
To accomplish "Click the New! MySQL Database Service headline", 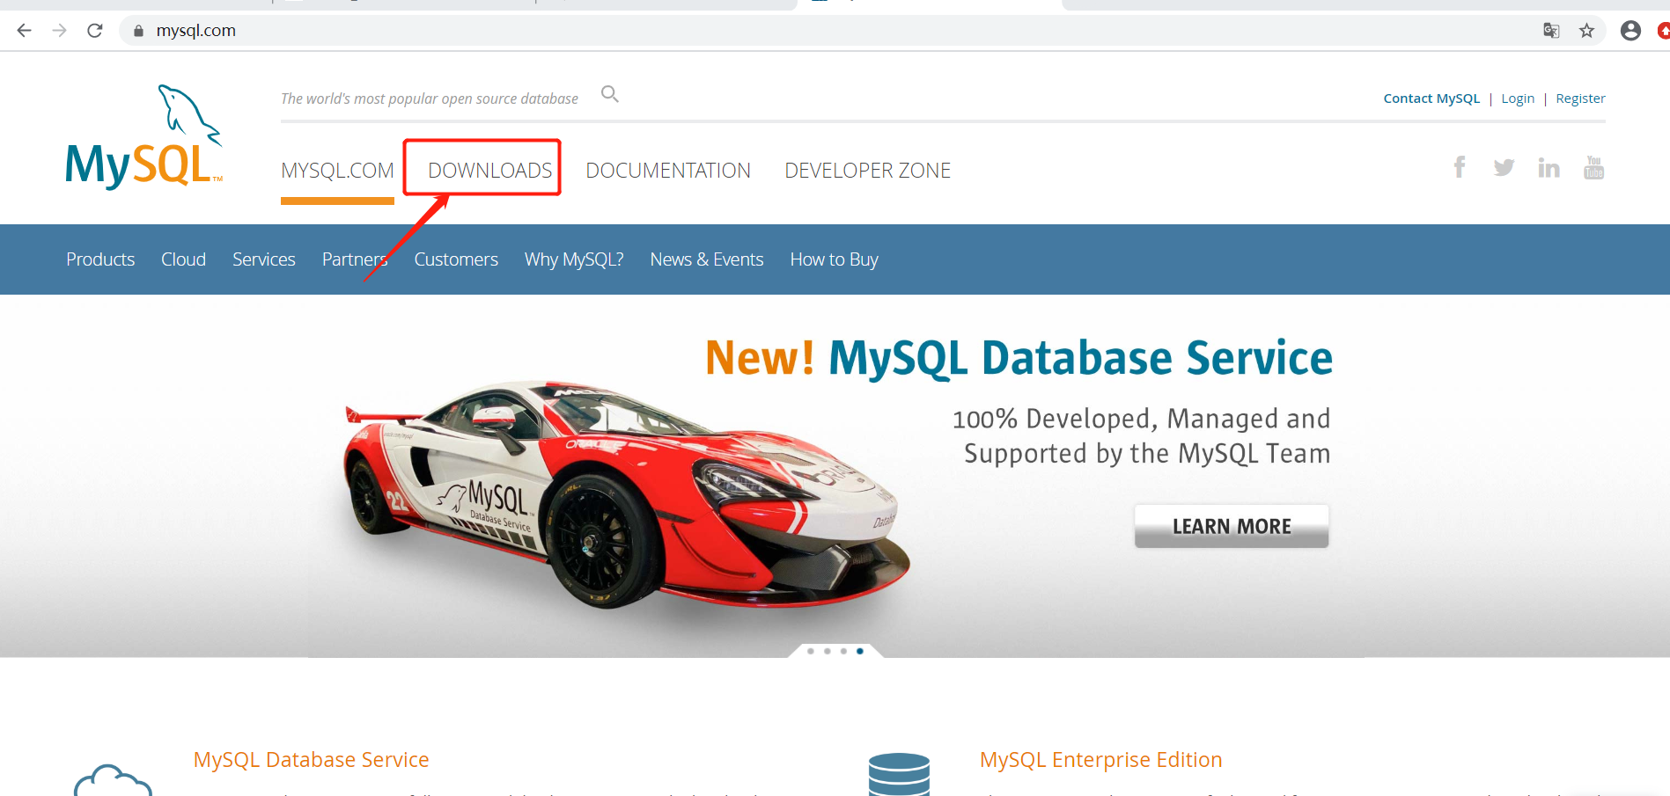I will [x=1019, y=358].
